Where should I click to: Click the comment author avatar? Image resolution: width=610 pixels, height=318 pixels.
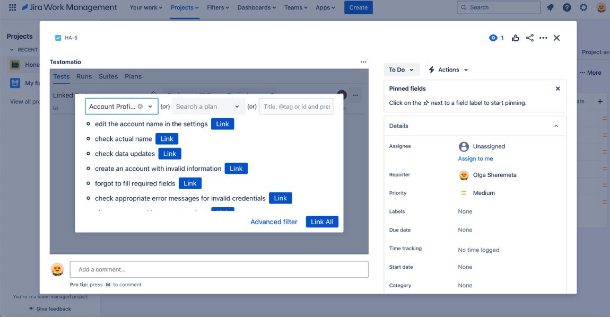[x=57, y=269]
